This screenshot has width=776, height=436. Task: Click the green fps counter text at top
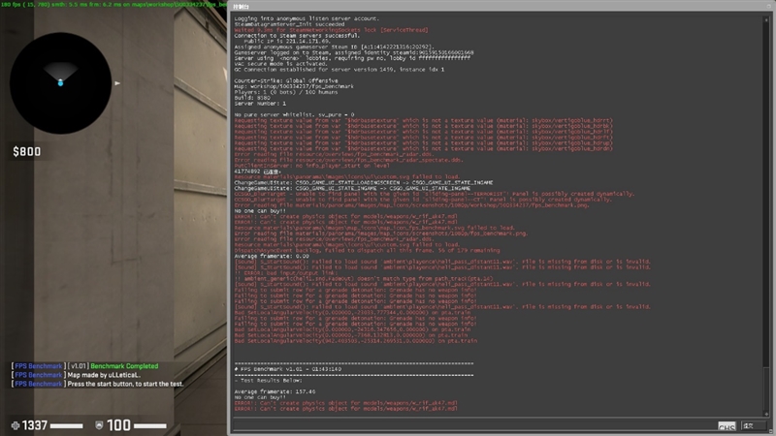(x=113, y=4)
